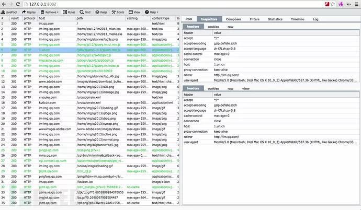Click the purple extension icon

pos(341,4)
